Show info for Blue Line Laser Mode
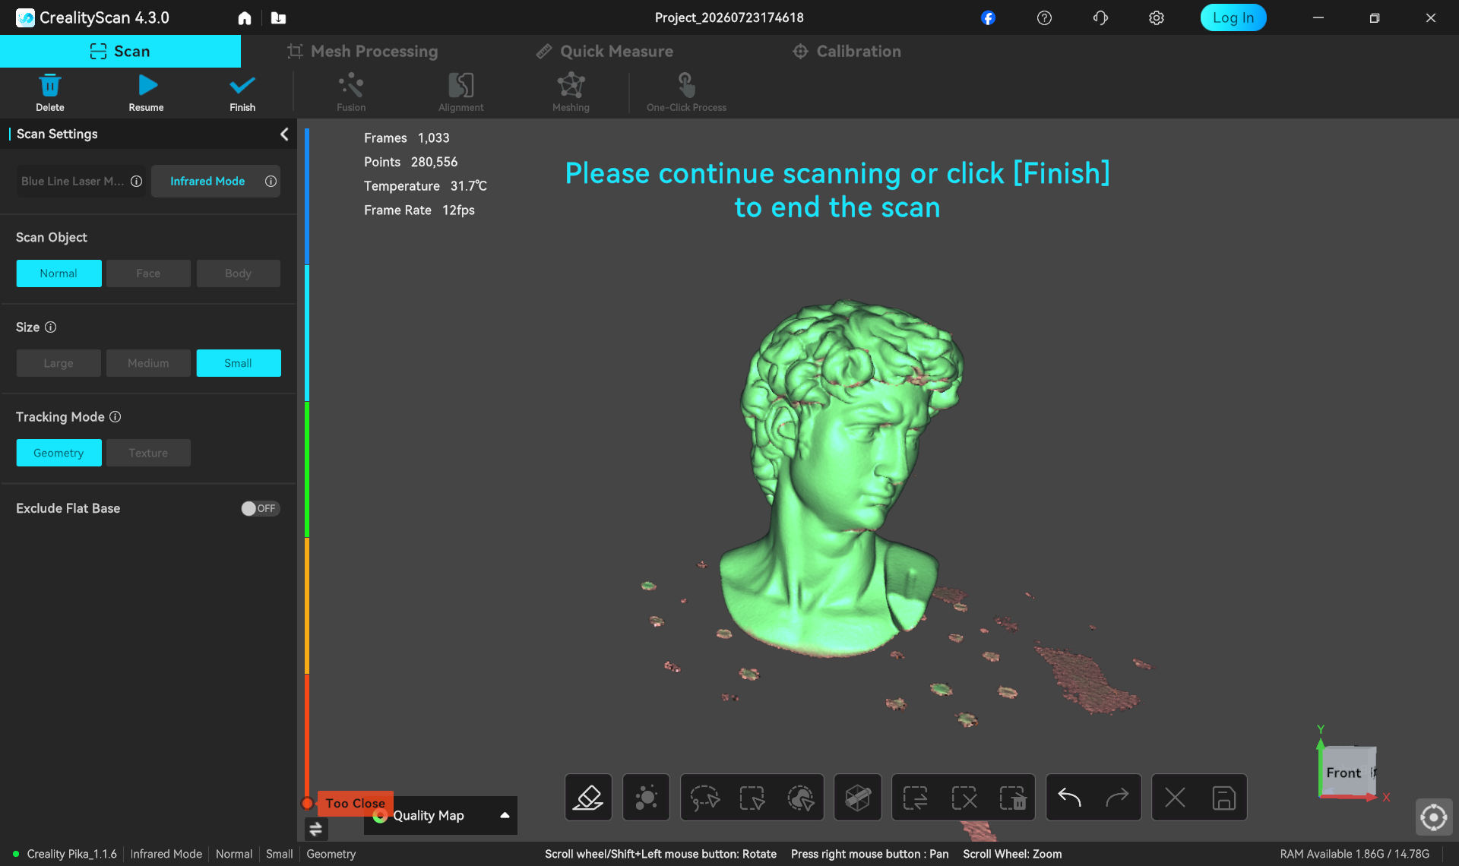This screenshot has width=1459, height=866. click(x=137, y=182)
